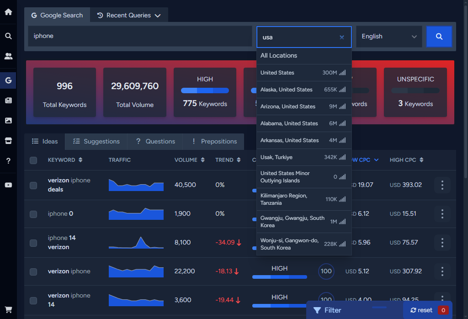The width and height of the screenshot is (468, 319).
Task: Open the search magnifier in sidebar
Action: (x=8, y=36)
